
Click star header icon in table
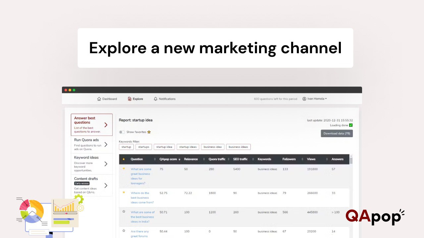[x=124, y=159]
